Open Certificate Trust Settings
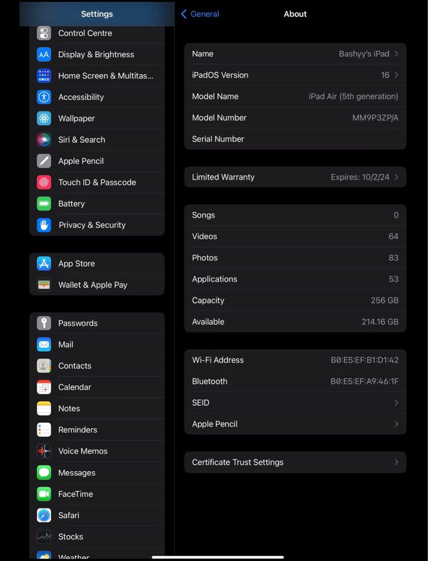The height and width of the screenshot is (561, 428). (x=295, y=462)
